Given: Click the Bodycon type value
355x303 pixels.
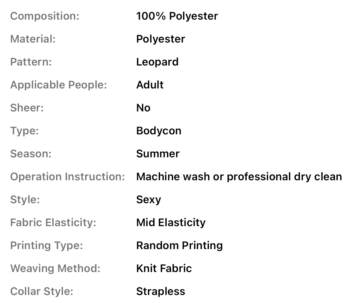Looking at the screenshot, I should pyautogui.click(x=159, y=131).
